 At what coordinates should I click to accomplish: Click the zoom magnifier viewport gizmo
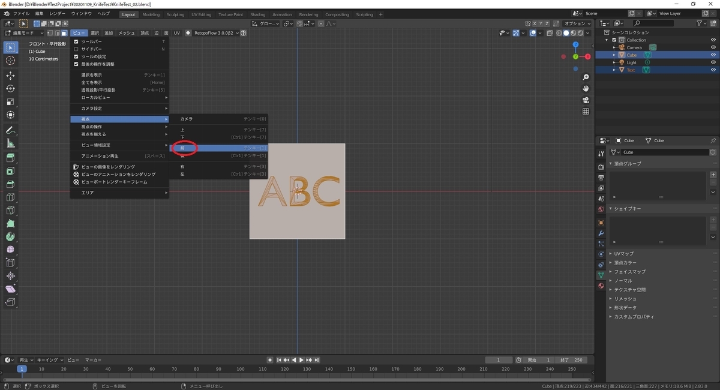[x=586, y=77]
